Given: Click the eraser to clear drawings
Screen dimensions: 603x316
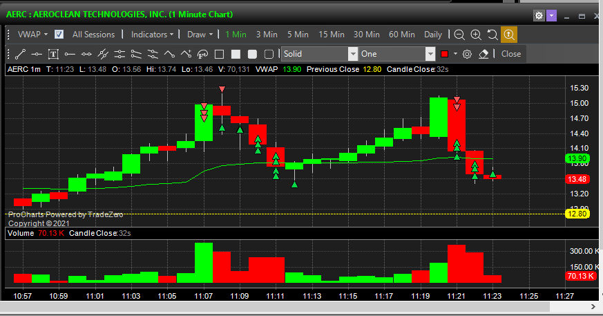Looking at the screenshot, I should (x=484, y=54).
